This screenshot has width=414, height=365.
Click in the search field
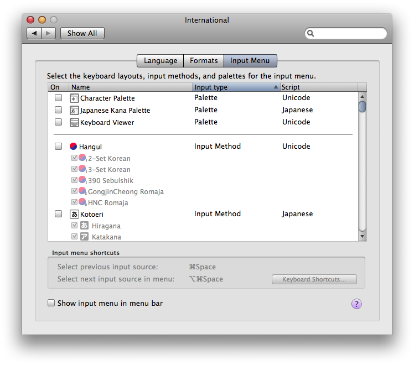346,33
